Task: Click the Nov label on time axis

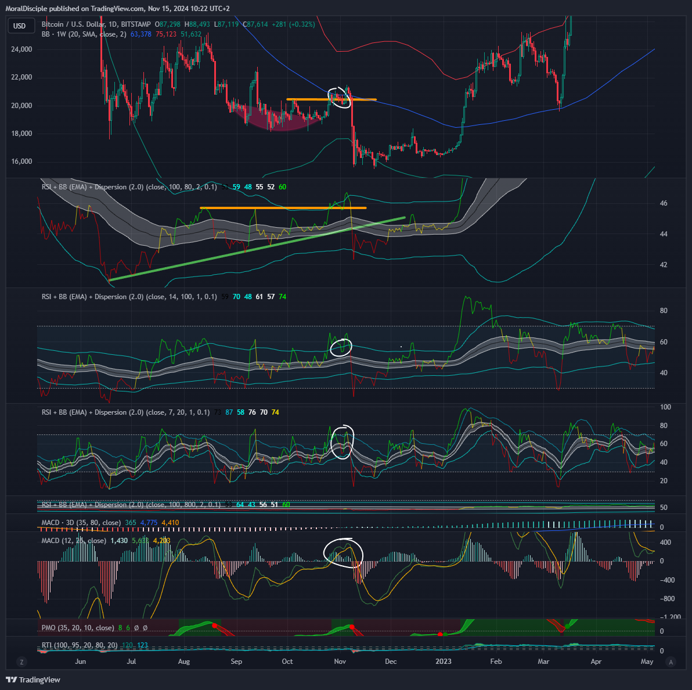Action: pyautogui.click(x=340, y=662)
